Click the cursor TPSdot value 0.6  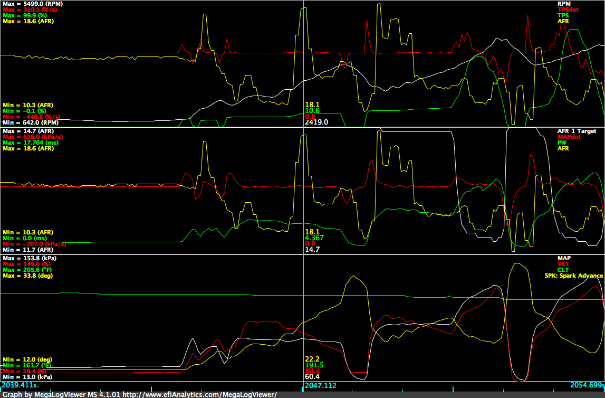pos(310,117)
